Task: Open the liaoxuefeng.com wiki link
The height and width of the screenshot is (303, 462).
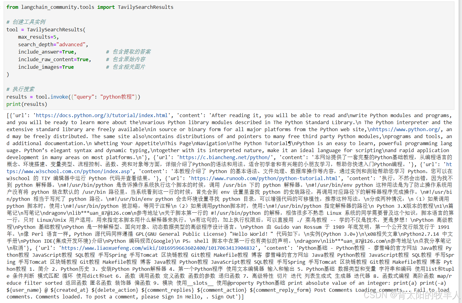Action: [x=158, y=248]
